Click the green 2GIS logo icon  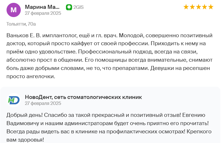[69, 7]
